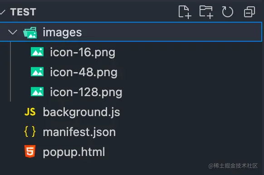This screenshot has width=264, height=175.
Task: Open icon-48.png file
Action: (83, 73)
